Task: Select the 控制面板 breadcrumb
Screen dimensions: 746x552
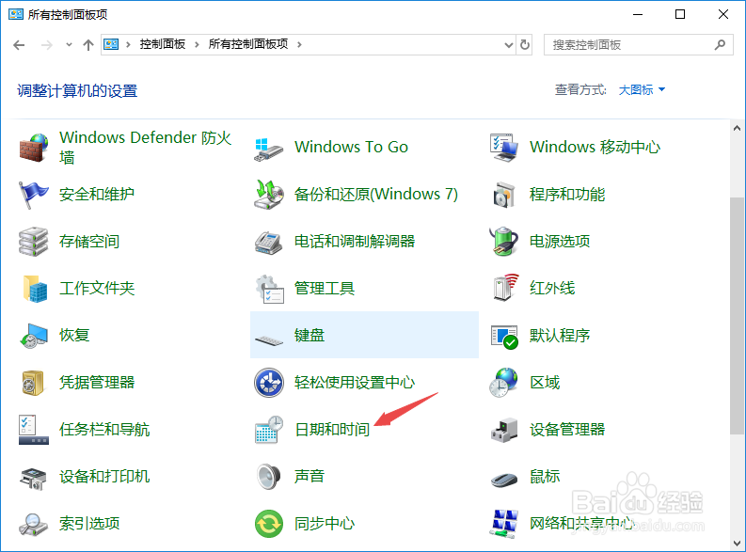Action: tap(163, 44)
